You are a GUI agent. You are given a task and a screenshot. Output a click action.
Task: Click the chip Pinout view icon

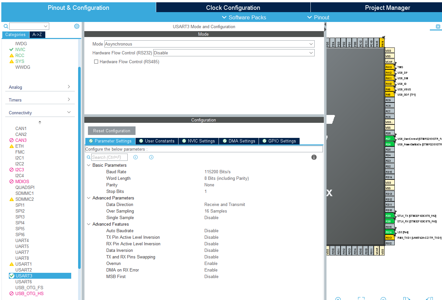click(x=438, y=27)
